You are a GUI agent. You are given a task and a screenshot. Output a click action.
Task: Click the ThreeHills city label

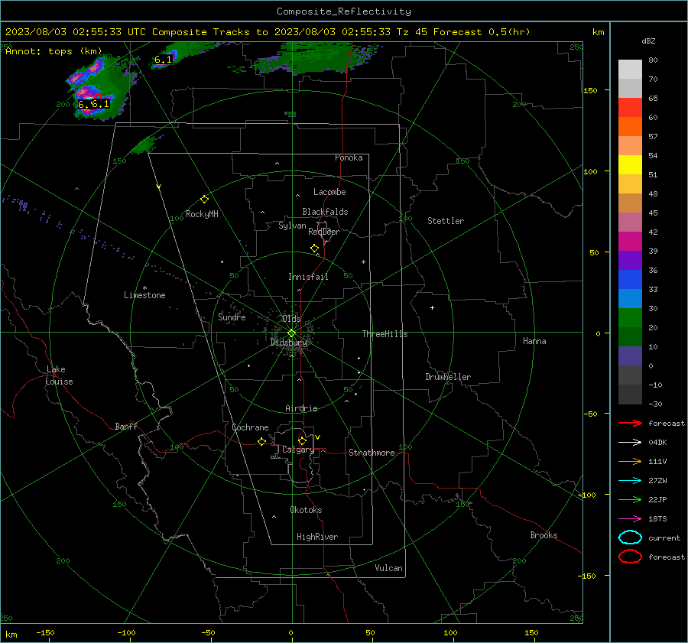coord(385,334)
